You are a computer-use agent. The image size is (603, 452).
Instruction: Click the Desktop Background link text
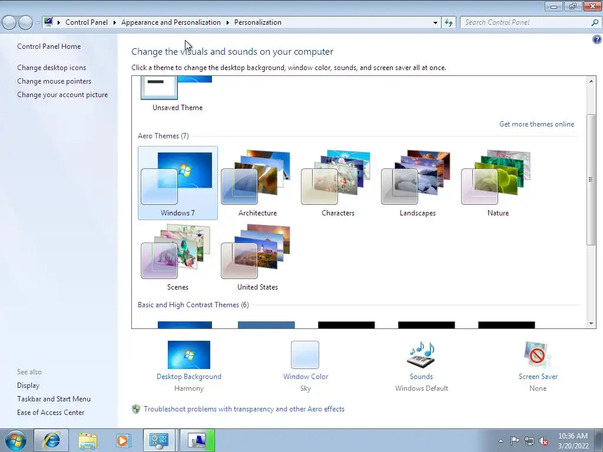[x=189, y=377]
